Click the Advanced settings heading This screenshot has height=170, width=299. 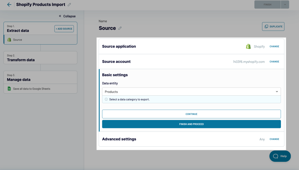coord(119,139)
